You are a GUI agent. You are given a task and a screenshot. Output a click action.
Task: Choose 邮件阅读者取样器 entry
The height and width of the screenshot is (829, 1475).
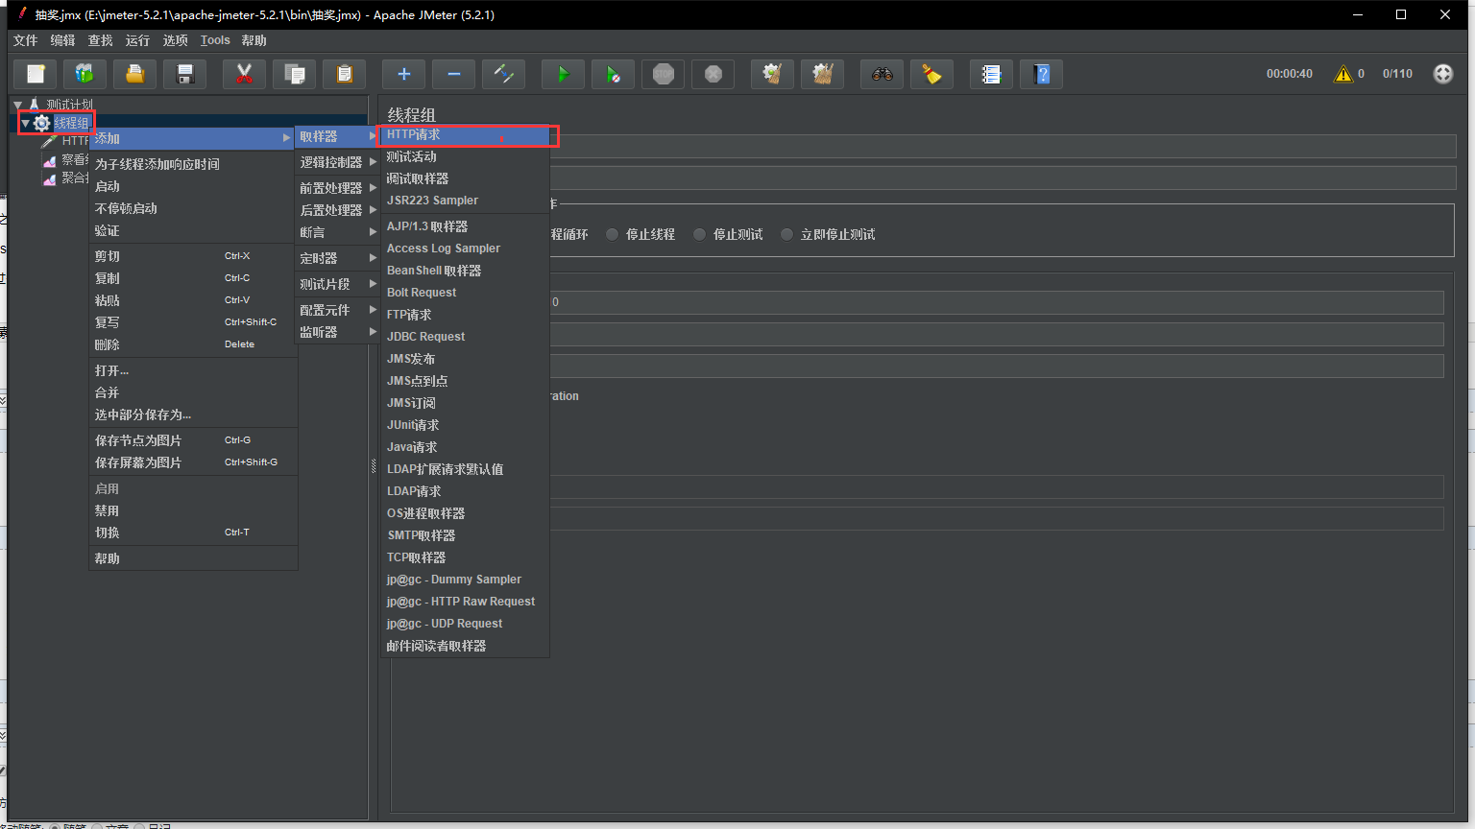(x=466, y=646)
